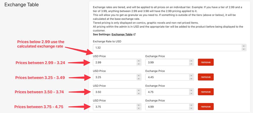
Task: Increment the 4.75 Exchange Price stepper
Action: click(191, 90)
